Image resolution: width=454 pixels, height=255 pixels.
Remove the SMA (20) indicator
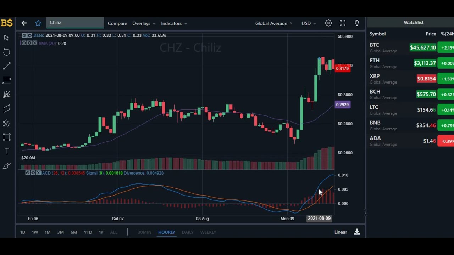point(35,43)
